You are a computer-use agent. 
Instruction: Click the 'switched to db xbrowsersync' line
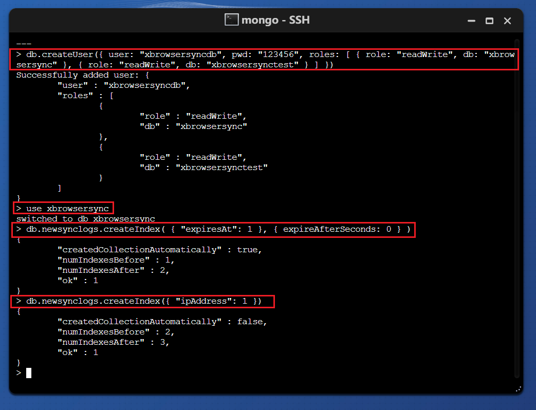[x=85, y=219]
